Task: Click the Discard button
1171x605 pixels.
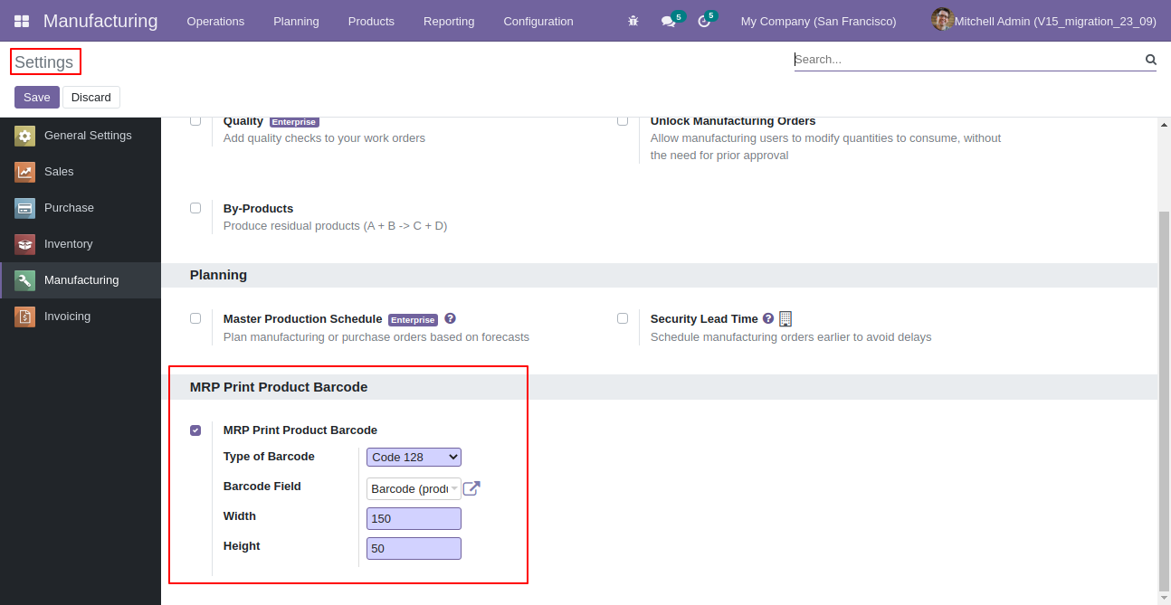Action: tap(91, 98)
